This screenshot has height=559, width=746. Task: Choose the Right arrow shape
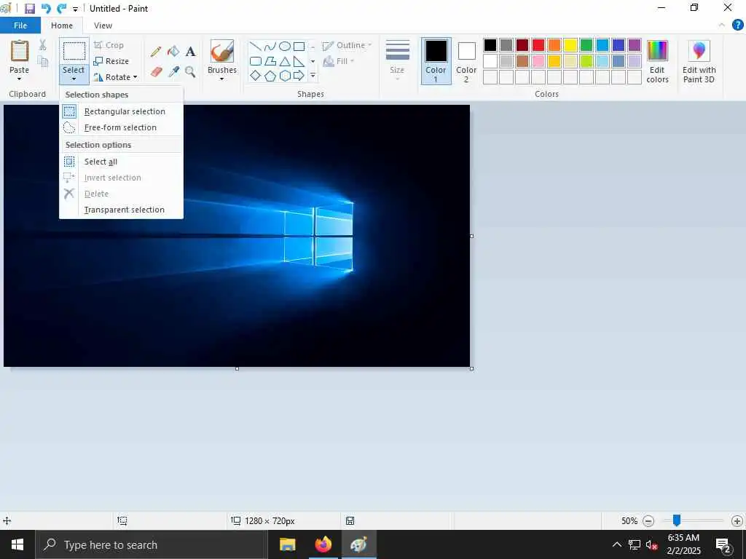click(x=299, y=76)
